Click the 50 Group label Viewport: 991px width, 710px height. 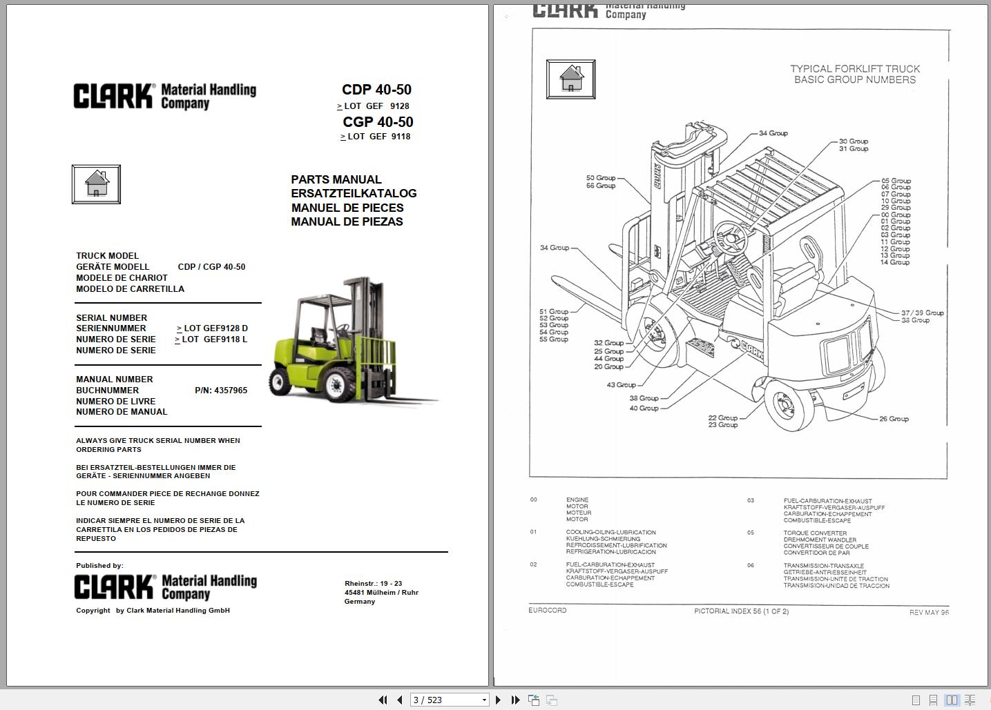point(601,178)
